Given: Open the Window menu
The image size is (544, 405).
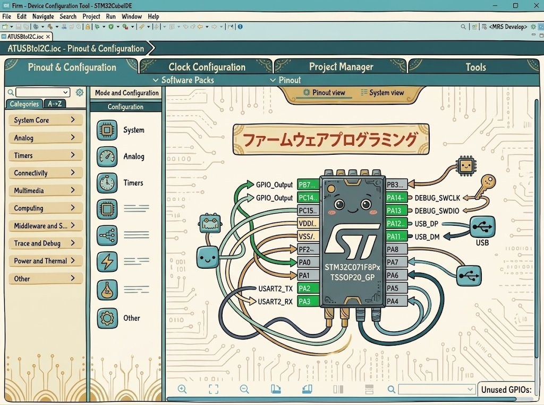Looking at the screenshot, I should [x=132, y=16].
